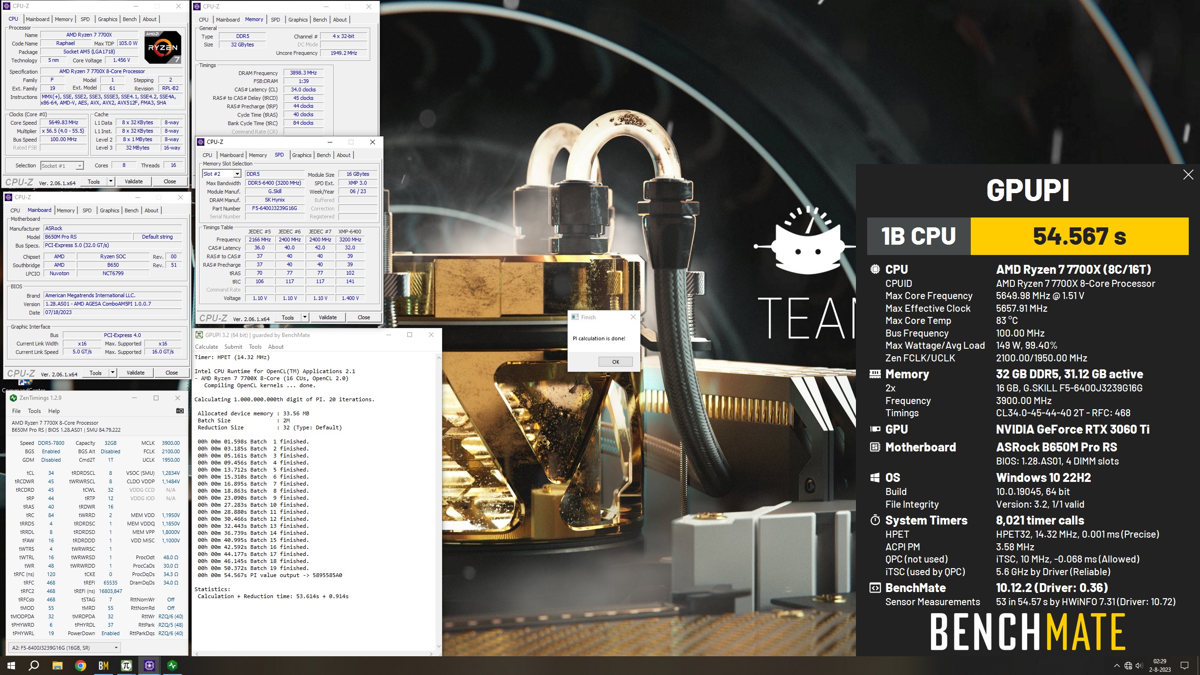Viewport: 1200px width, 675px height.
Task: Click Validate in the CPU-Z CPU window
Action: pos(134,181)
